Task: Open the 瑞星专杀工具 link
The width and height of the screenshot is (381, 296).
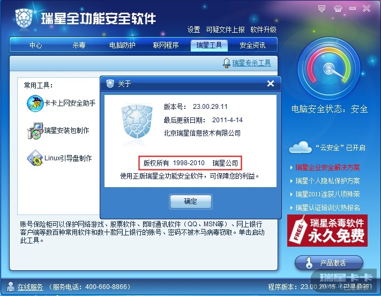Action: point(251,63)
